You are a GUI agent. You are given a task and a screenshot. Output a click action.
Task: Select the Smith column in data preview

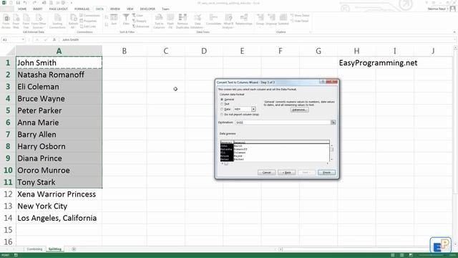tap(238, 145)
